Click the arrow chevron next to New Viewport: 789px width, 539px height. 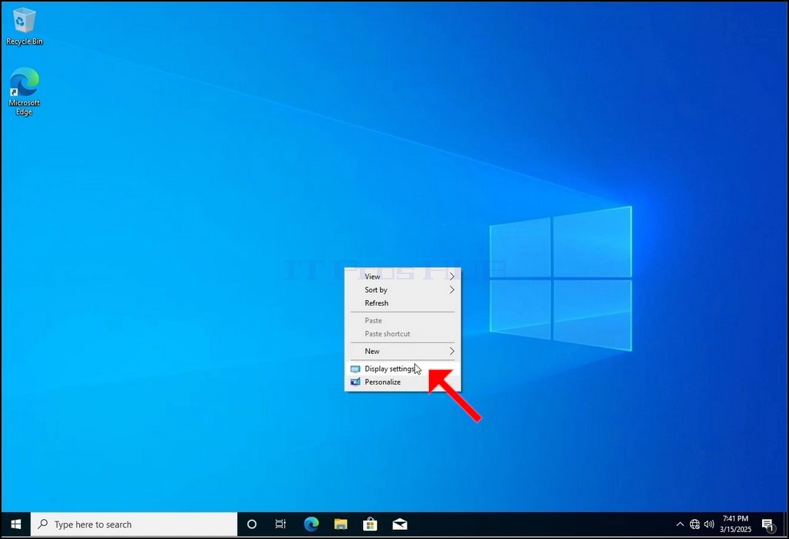452,352
